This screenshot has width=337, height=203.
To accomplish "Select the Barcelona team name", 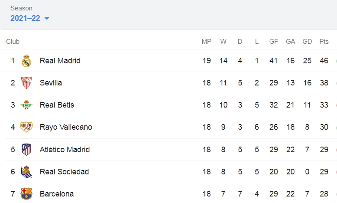I will pyautogui.click(x=56, y=194).
